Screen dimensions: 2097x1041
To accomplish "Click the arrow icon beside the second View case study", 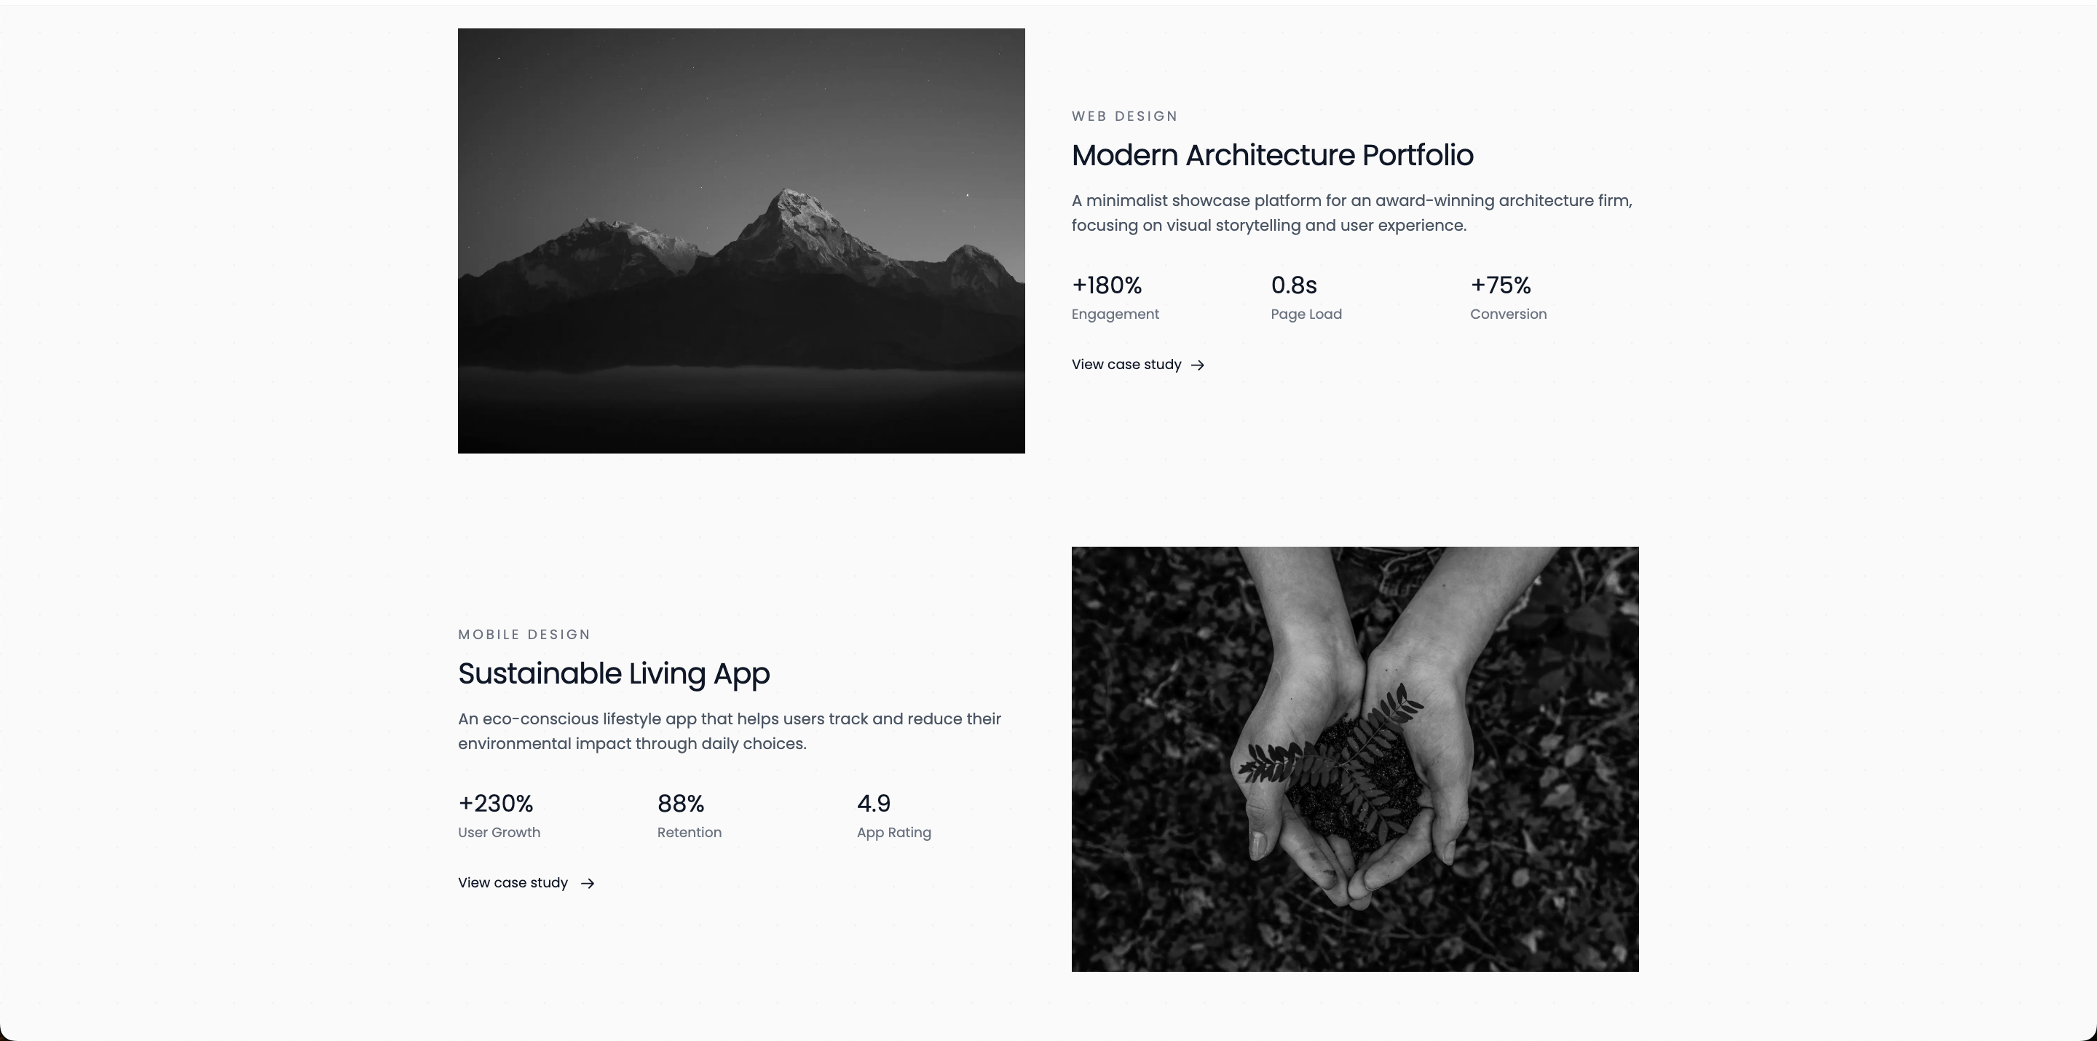I will [x=588, y=884].
